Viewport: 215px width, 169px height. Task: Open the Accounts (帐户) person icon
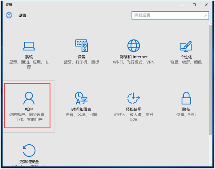(29, 98)
